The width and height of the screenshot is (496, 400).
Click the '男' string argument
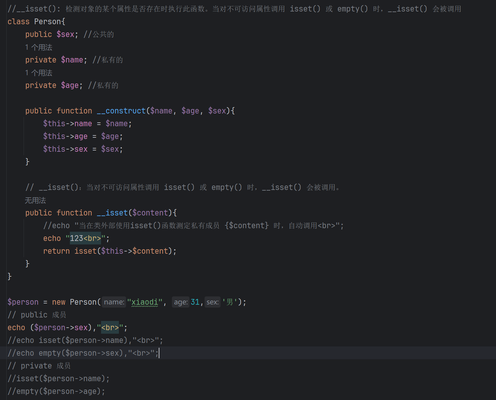(230, 302)
